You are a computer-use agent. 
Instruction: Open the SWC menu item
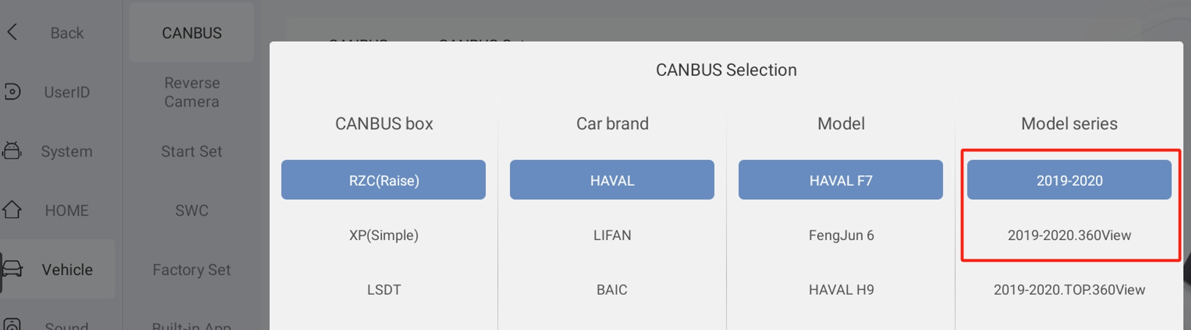pyautogui.click(x=191, y=210)
